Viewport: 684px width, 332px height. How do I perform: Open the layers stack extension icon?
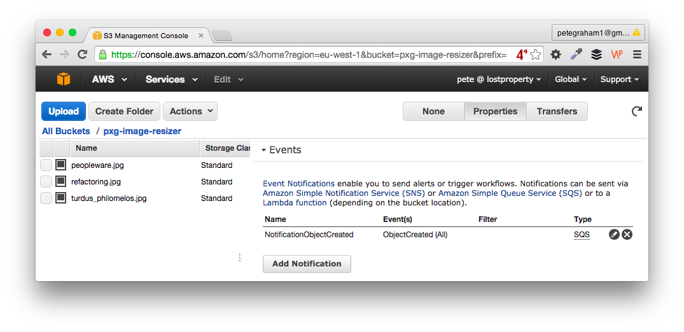[596, 55]
